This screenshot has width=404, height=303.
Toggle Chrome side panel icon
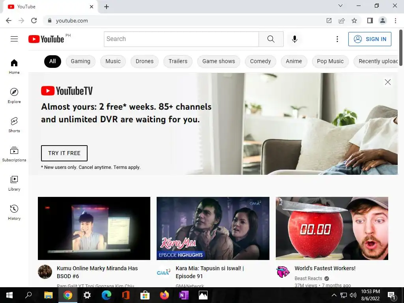click(x=370, y=21)
